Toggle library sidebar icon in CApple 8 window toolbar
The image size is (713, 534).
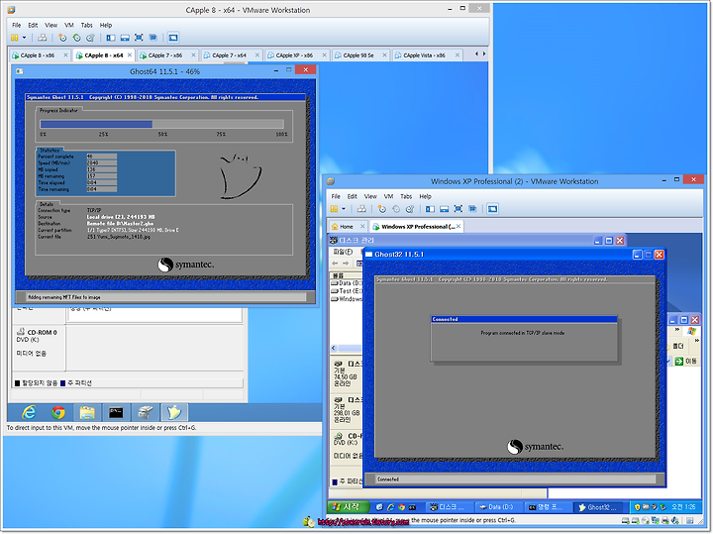click(111, 38)
